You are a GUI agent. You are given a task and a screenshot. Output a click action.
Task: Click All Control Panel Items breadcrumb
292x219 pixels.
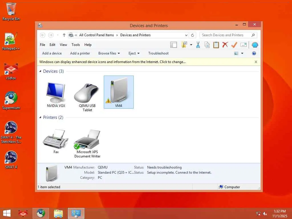[96, 35]
